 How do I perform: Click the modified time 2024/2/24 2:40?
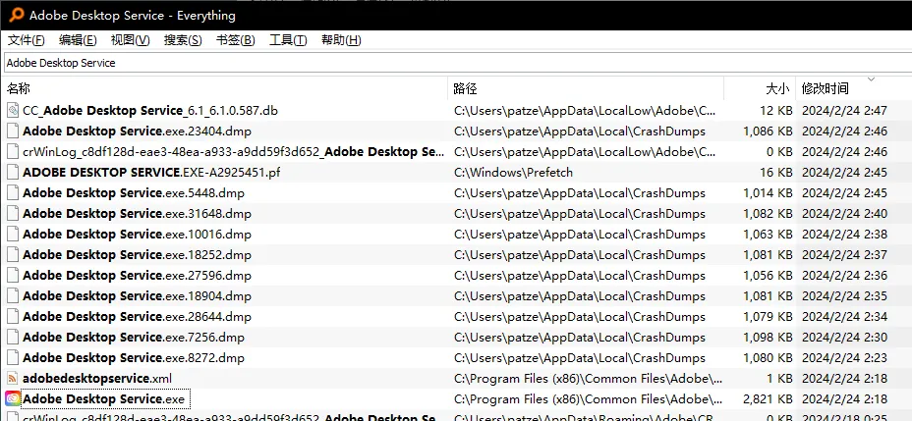pos(844,214)
